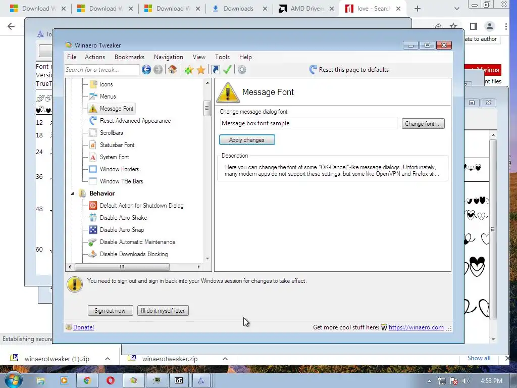Click I'll do it myself later
The image size is (517, 388).
click(x=163, y=311)
